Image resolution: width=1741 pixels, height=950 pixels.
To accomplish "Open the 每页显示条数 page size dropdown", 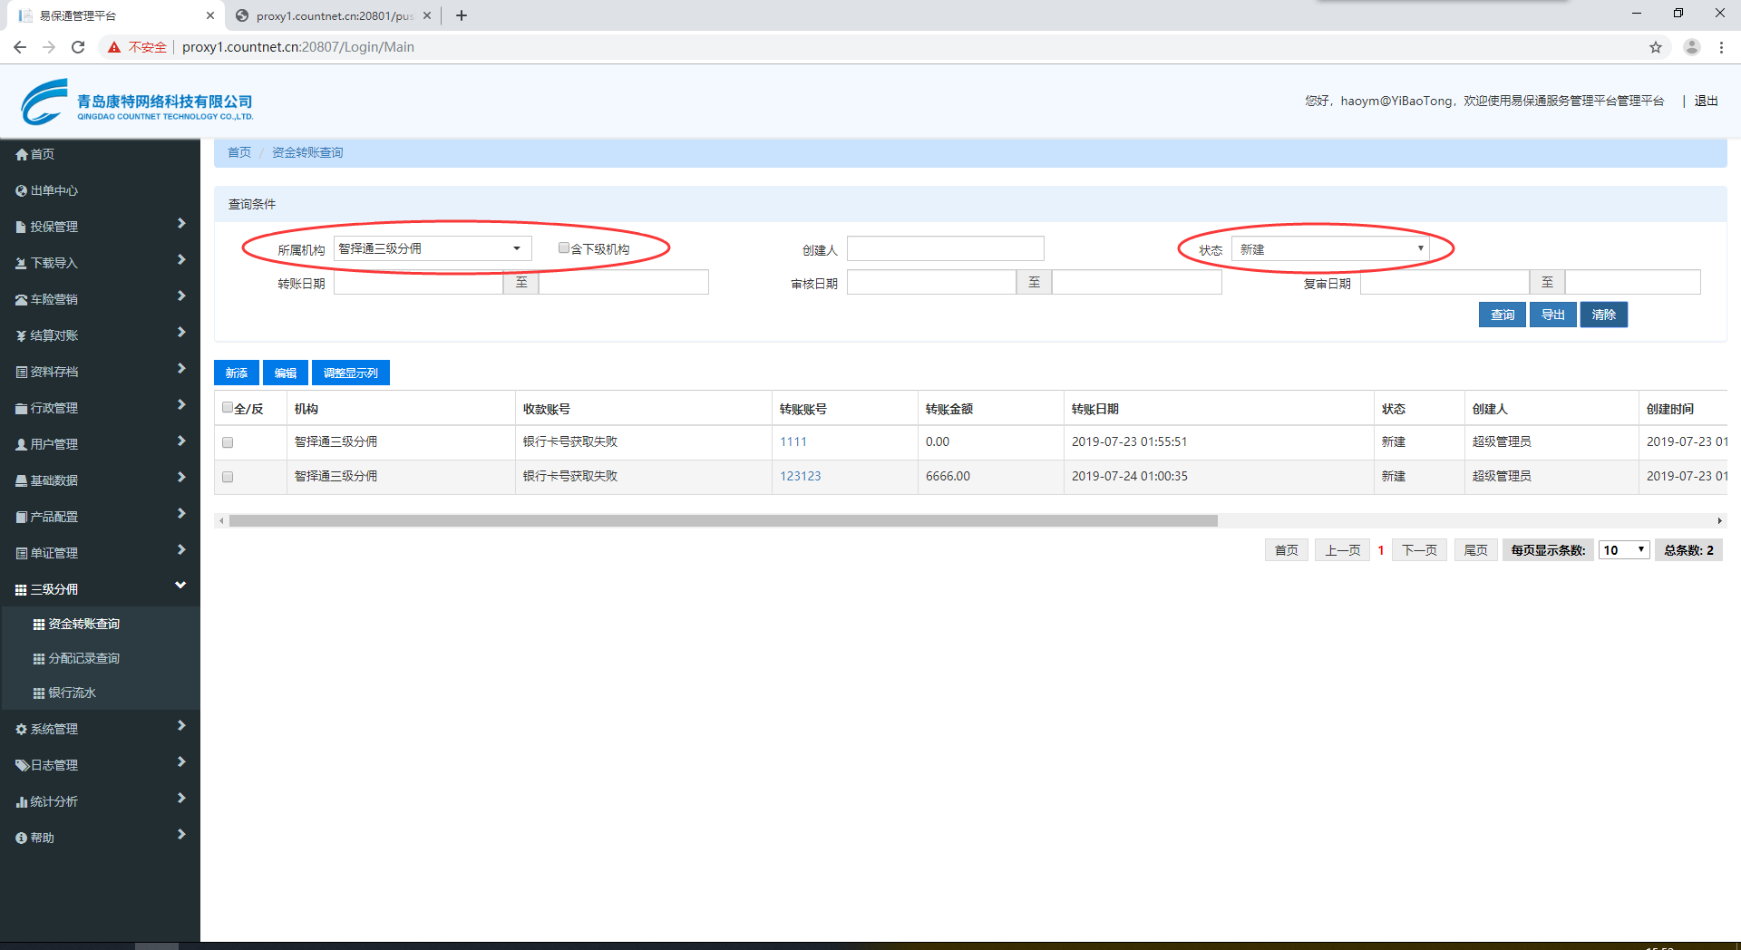I will pos(1623,550).
